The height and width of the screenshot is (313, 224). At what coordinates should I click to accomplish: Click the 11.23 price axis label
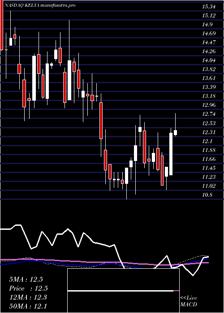point(209,177)
